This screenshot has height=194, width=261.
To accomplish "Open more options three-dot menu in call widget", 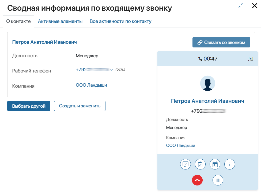I will click(230, 164).
